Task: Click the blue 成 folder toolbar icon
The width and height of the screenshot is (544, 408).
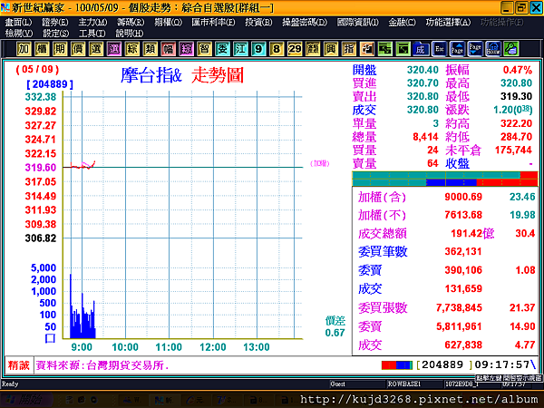Action: click(421, 49)
